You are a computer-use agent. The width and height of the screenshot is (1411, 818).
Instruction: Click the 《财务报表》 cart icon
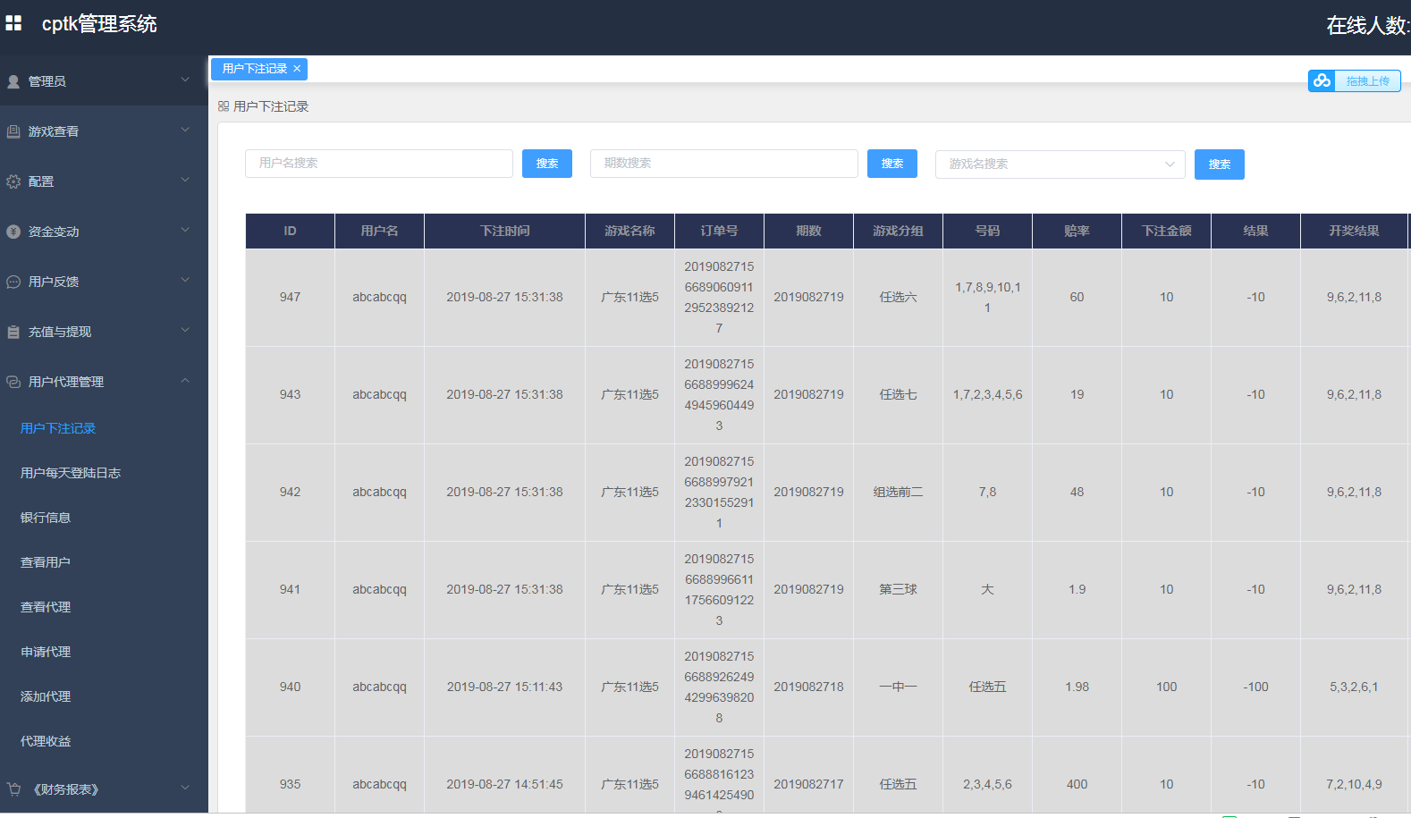pos(13,789)
